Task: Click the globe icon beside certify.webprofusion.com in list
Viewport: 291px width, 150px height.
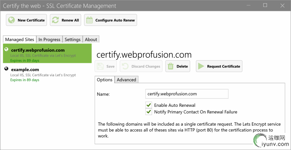Action: pyautogui.click(x=6, y=49)
